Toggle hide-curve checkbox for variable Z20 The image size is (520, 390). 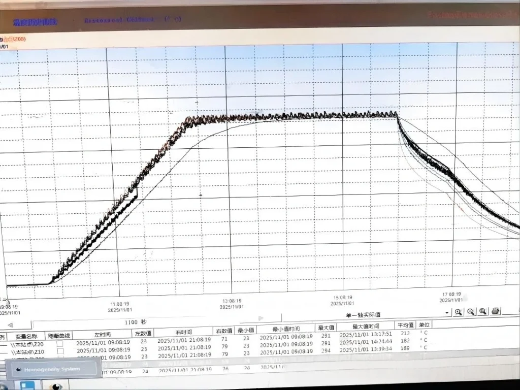pyautogui.click(x=60, y=344)
